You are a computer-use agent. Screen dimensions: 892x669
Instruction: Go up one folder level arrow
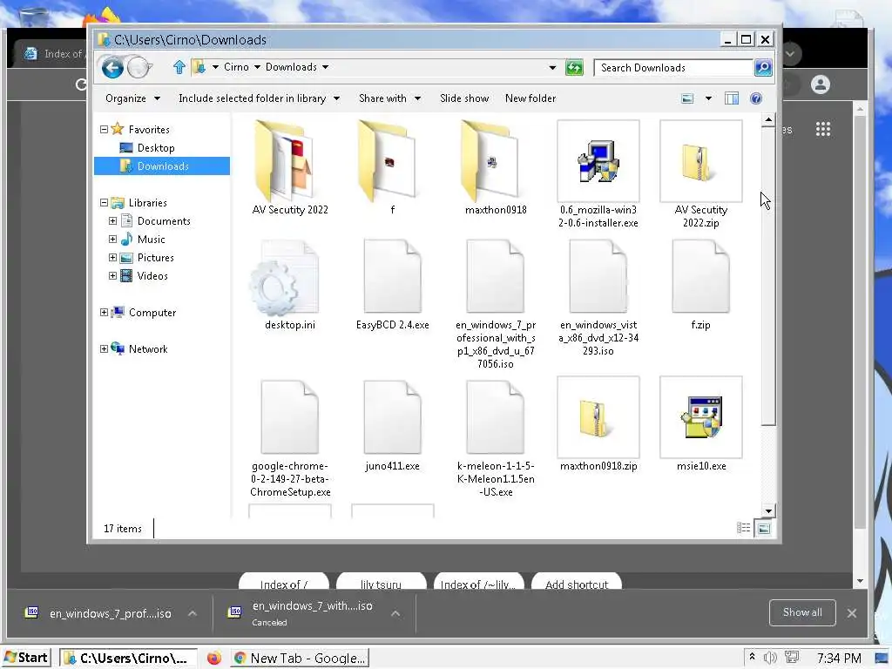pos(179,68)
